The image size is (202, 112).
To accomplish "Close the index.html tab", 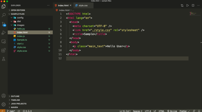I will pyautogui.click(x=71, y=5).
